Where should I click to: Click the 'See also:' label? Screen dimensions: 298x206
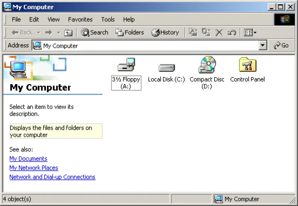click(21, 149)
